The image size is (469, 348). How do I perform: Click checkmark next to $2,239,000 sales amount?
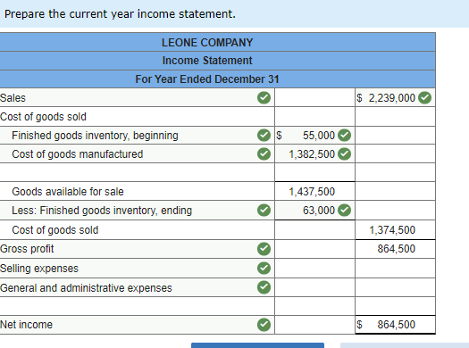coord(424,97)
